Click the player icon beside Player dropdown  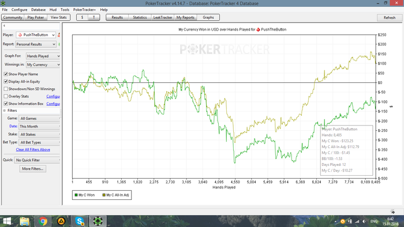(x=59, y=35)
